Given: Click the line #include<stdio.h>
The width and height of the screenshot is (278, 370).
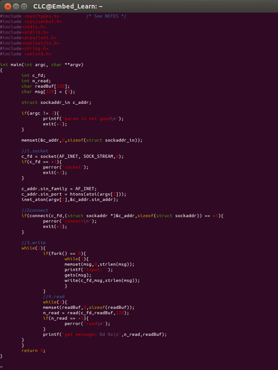Looking at the screenshot, I should coord(23,27).
